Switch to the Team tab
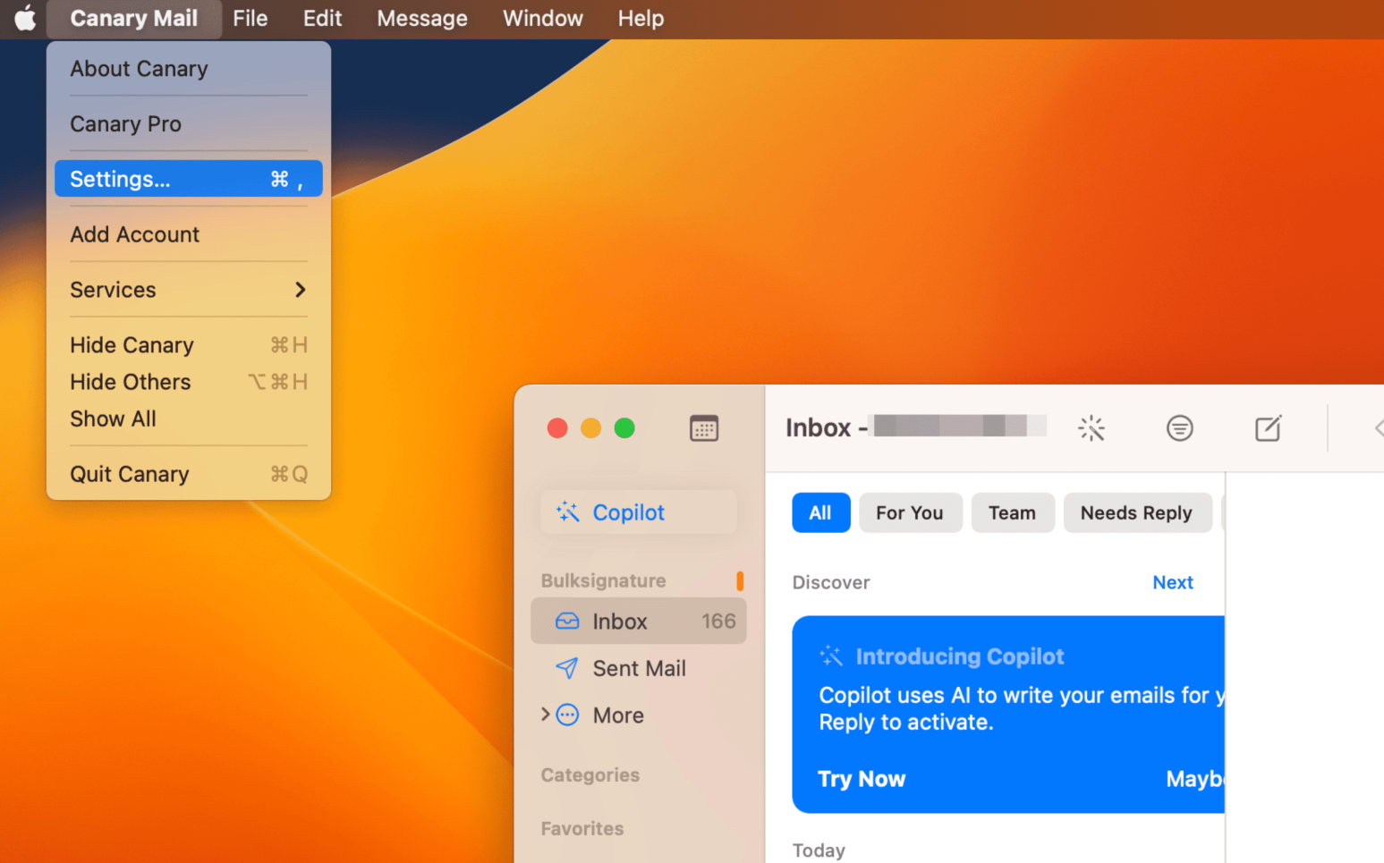The width and height of the screenshot is (1384, 863). point(1012,512)
